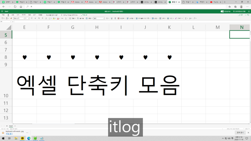Click the insert function fx icon
The width and height of the screenshot is (251, 141).
[12, 22]
